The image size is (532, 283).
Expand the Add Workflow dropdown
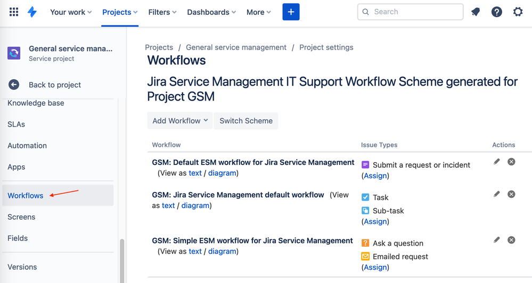pos(180,121)
